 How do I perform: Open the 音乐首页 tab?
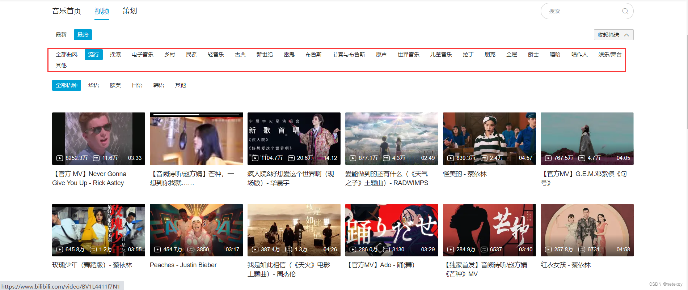click(67, 11)
